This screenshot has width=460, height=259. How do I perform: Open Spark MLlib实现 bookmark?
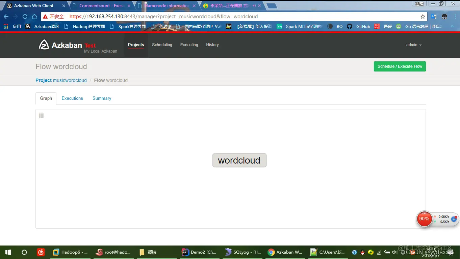300,26
